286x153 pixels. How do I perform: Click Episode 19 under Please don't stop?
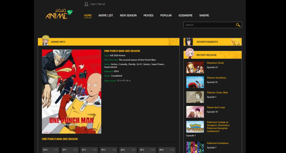pyautogui.click(x=212, y=112)
